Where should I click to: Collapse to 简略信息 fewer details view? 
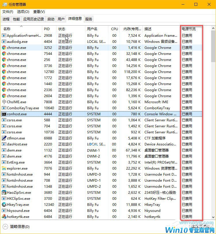tap(16, 227)
